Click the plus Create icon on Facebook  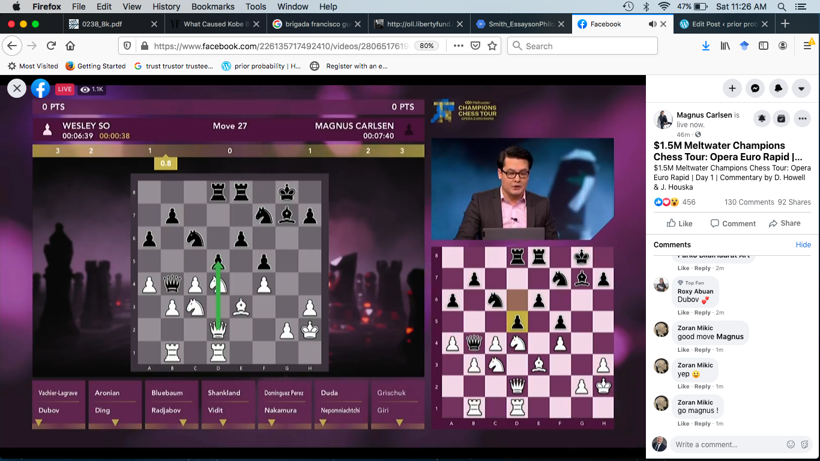732,88
